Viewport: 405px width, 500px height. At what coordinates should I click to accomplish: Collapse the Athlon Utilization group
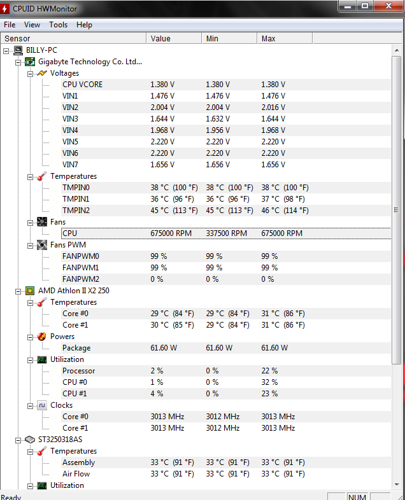(x=30, y=360)
